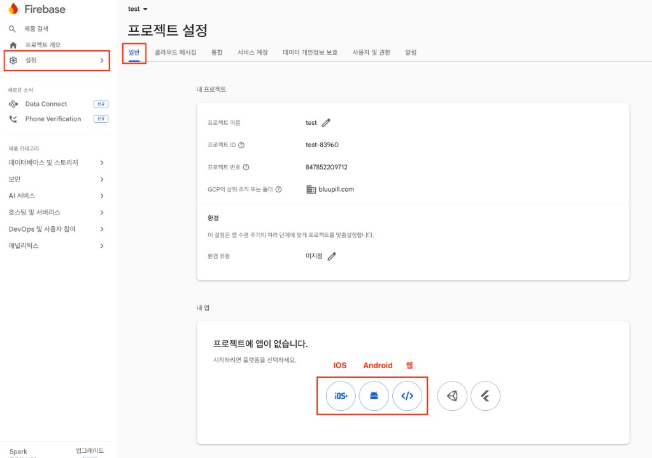Viewport: 652px width, 458px height.
Task: Add a web app with code icon
Action: point(407,396)
